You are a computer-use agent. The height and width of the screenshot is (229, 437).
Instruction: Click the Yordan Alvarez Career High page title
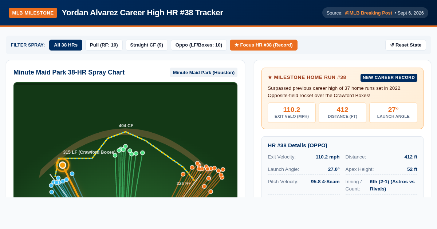click(x=142, y=13)
